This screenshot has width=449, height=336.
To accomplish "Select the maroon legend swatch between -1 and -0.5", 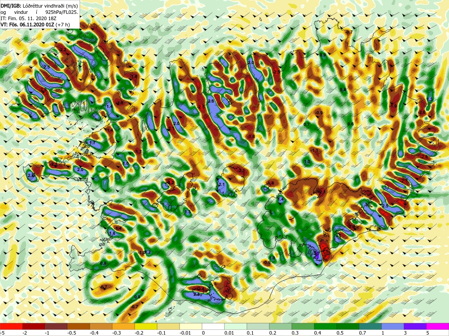I will click(56, 326).
